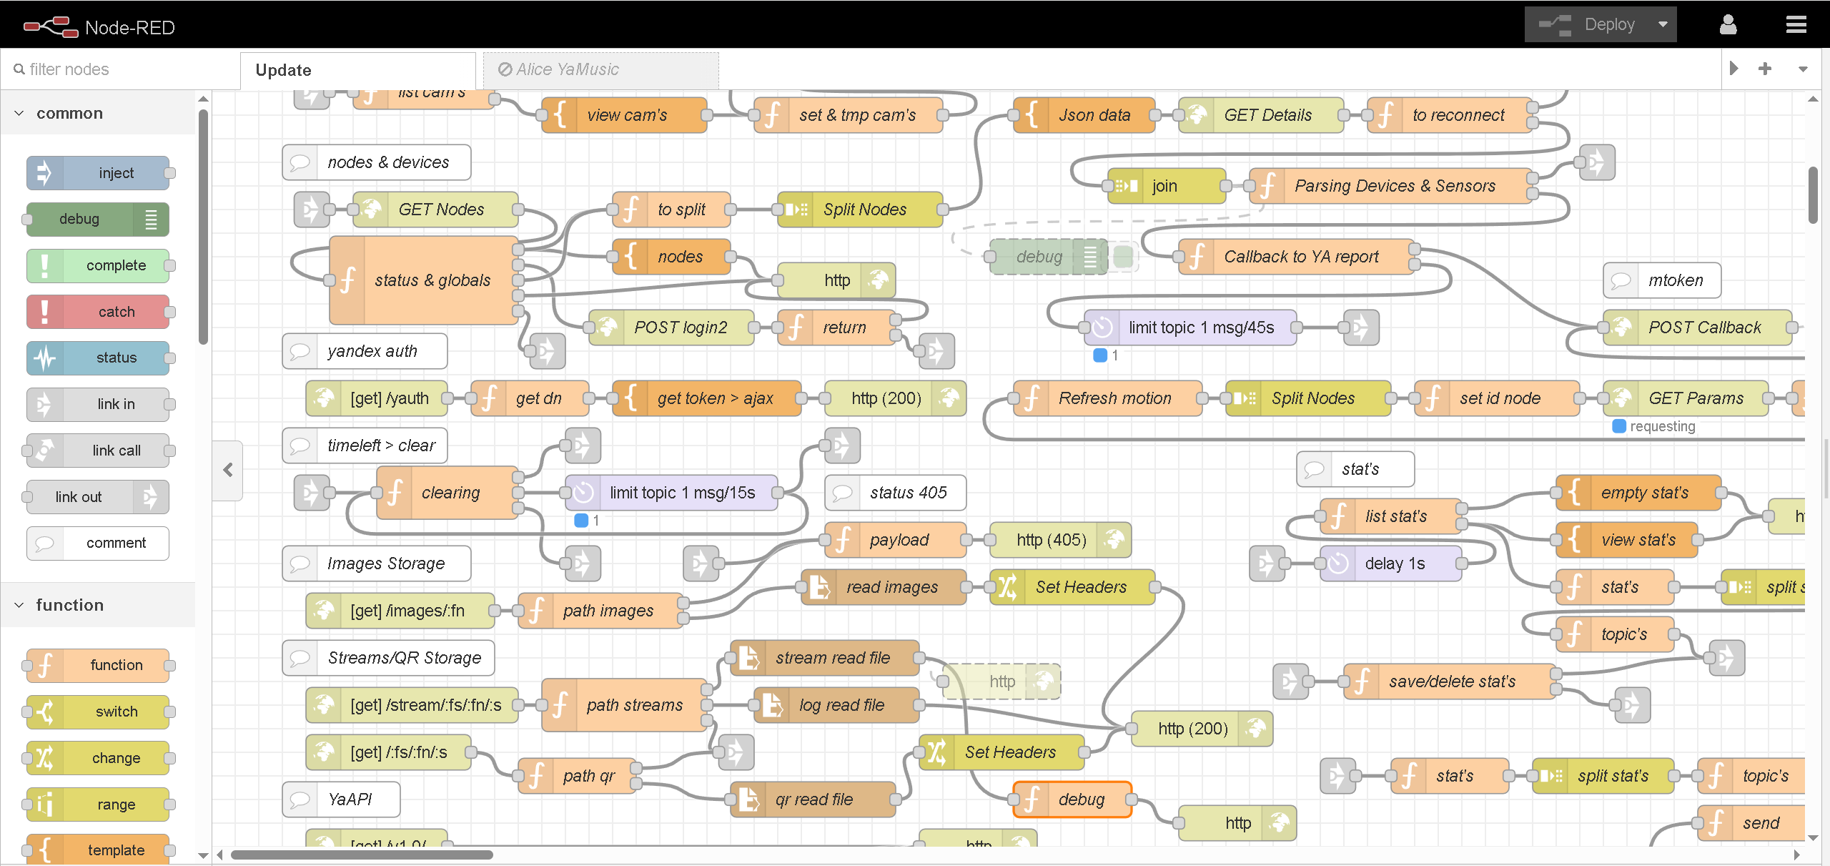Click the delay 1s node timer icon

click(x=1338, y=564)
